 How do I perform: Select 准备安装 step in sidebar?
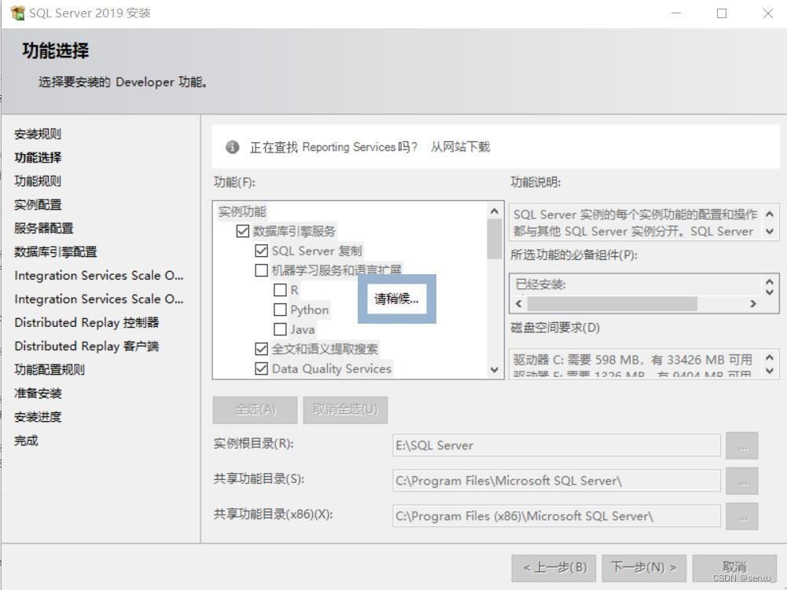tap(38, 394)
